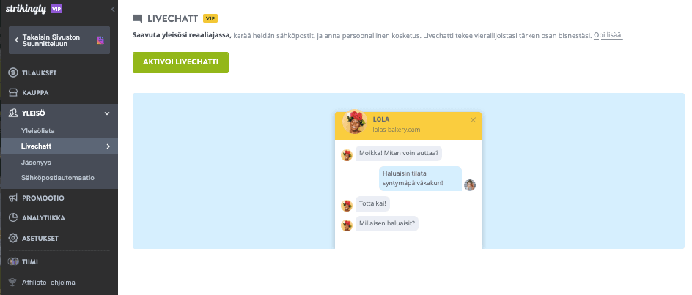The image size is (692, 295).
Task: Click the Tiimi avatars icon
Action: click(12, 261)
